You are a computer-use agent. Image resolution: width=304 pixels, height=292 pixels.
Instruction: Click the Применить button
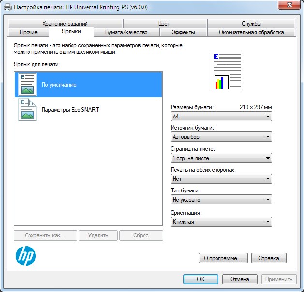click(279, 279)
